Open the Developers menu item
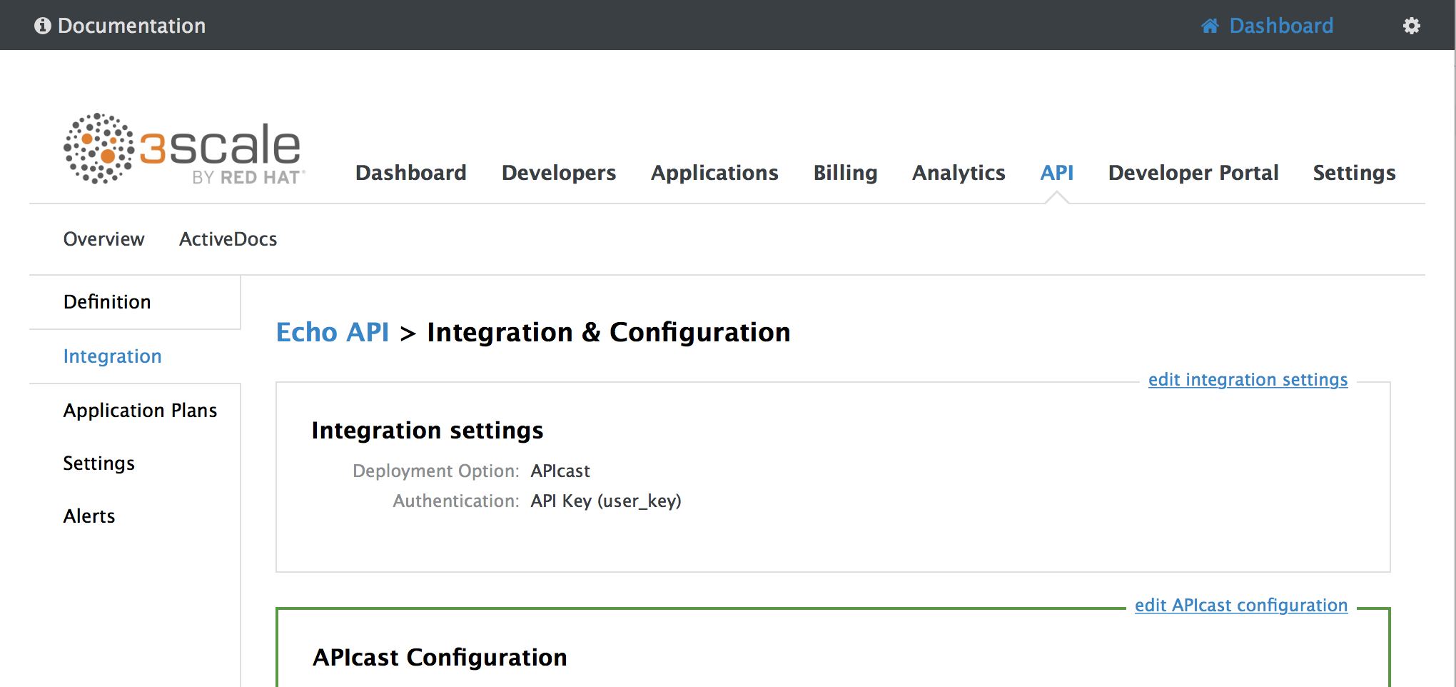The image size is (1456, 687). tap(558, 173)
